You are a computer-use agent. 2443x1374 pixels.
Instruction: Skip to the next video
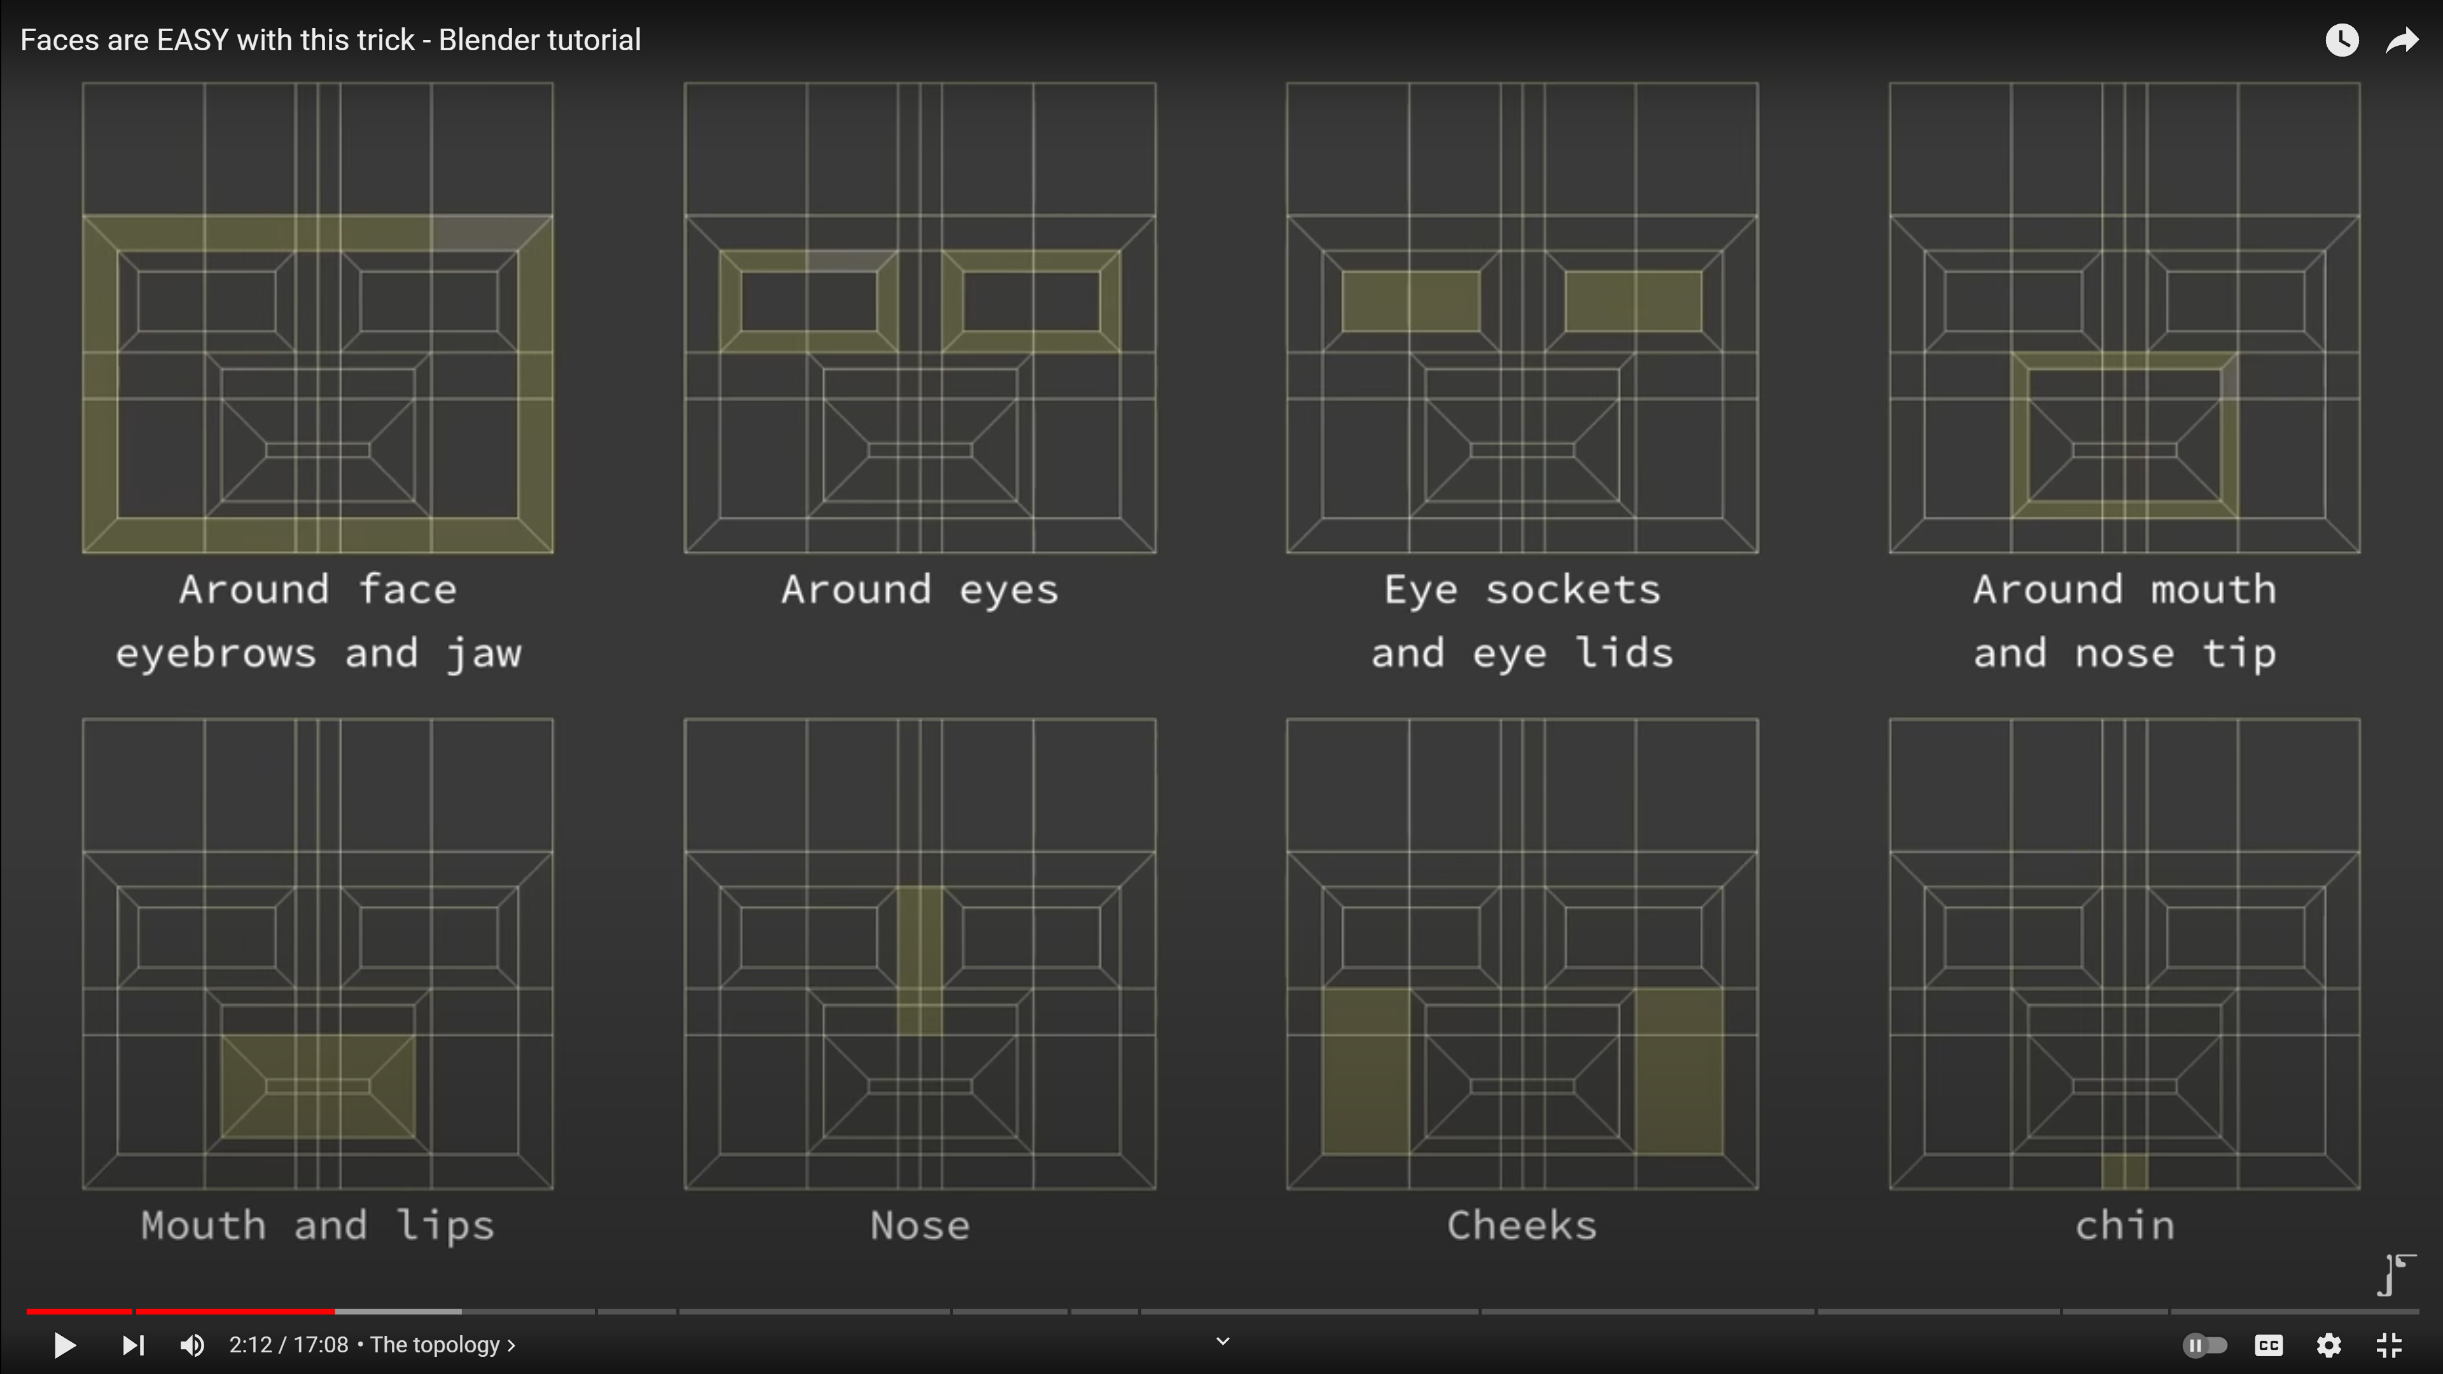[x=134, y=1345]
